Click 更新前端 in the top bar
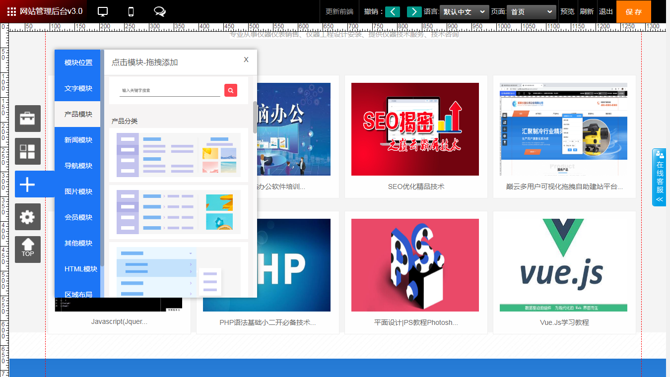 tap(339, 11)
